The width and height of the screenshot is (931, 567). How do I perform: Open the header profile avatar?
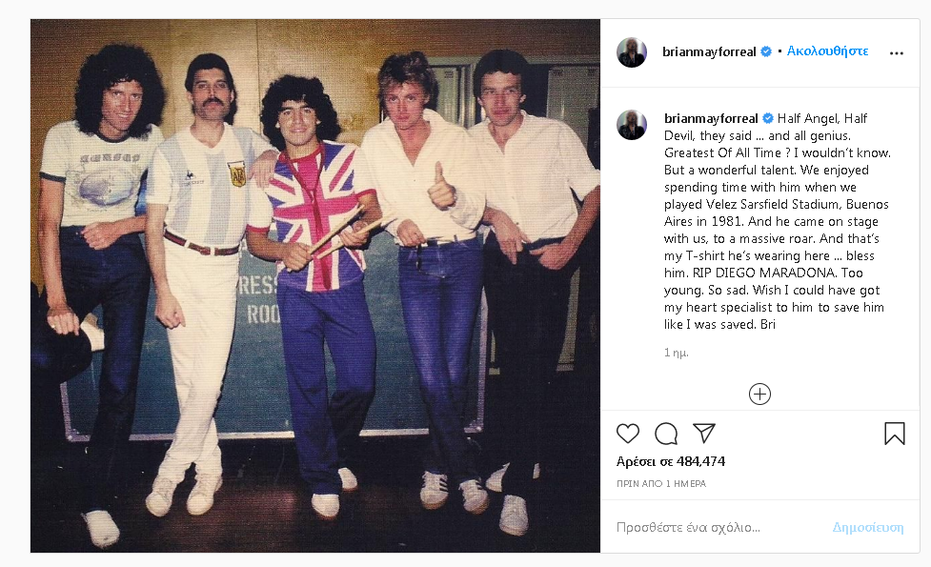coord(632,52)
